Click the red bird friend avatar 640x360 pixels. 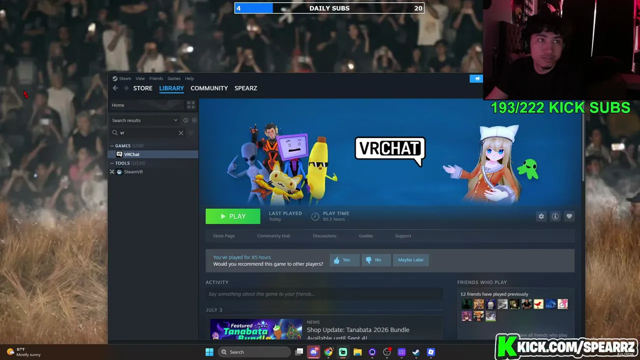pos(538,304)
